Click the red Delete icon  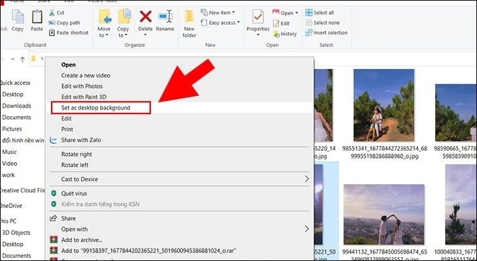click(x=146, y=18)
